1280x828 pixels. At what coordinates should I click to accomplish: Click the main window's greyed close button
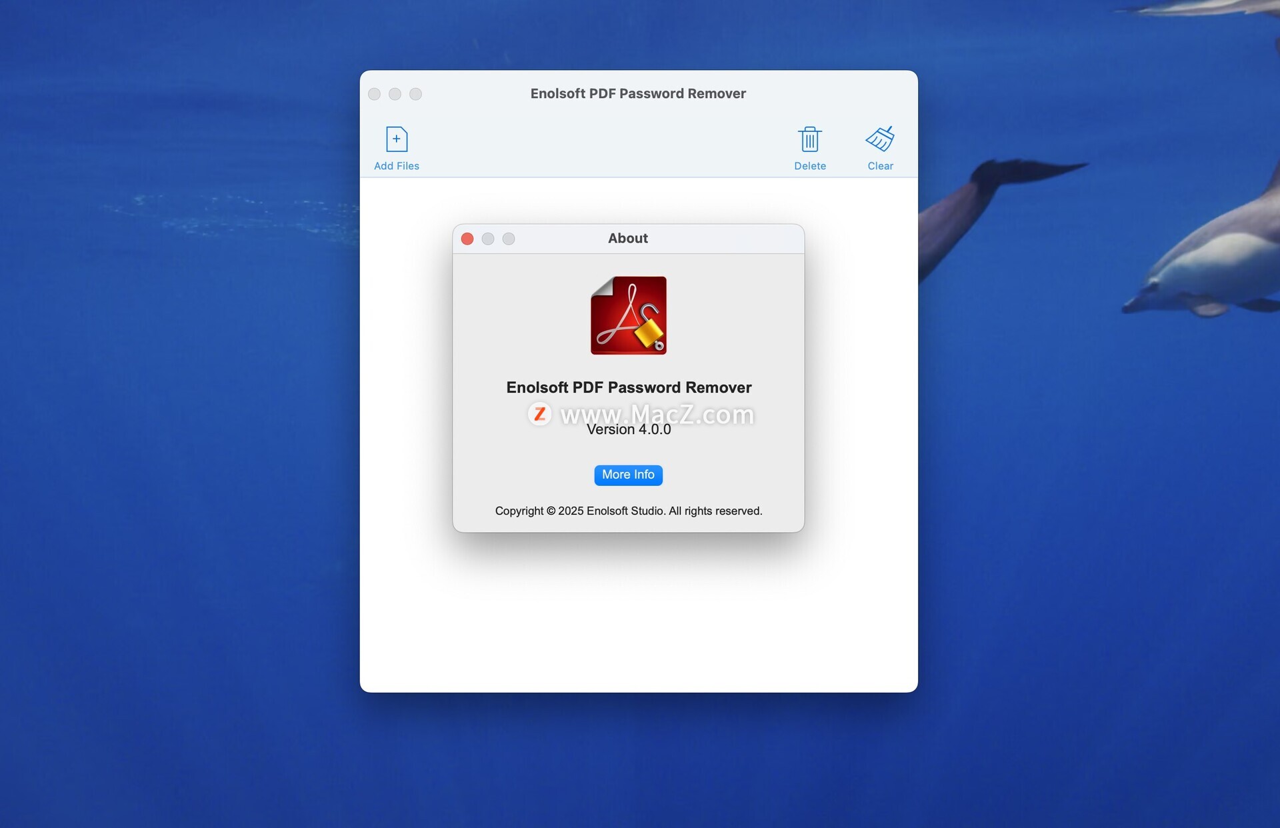375,94
